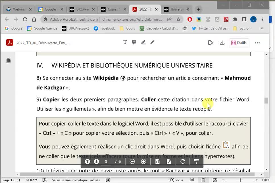Open the Outils button
275x183 pixels.
coord(239,43)
